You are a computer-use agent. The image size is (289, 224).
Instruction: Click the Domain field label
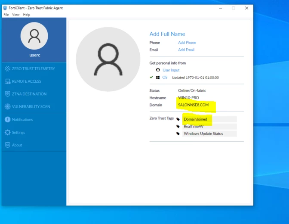tap(156, 105)
